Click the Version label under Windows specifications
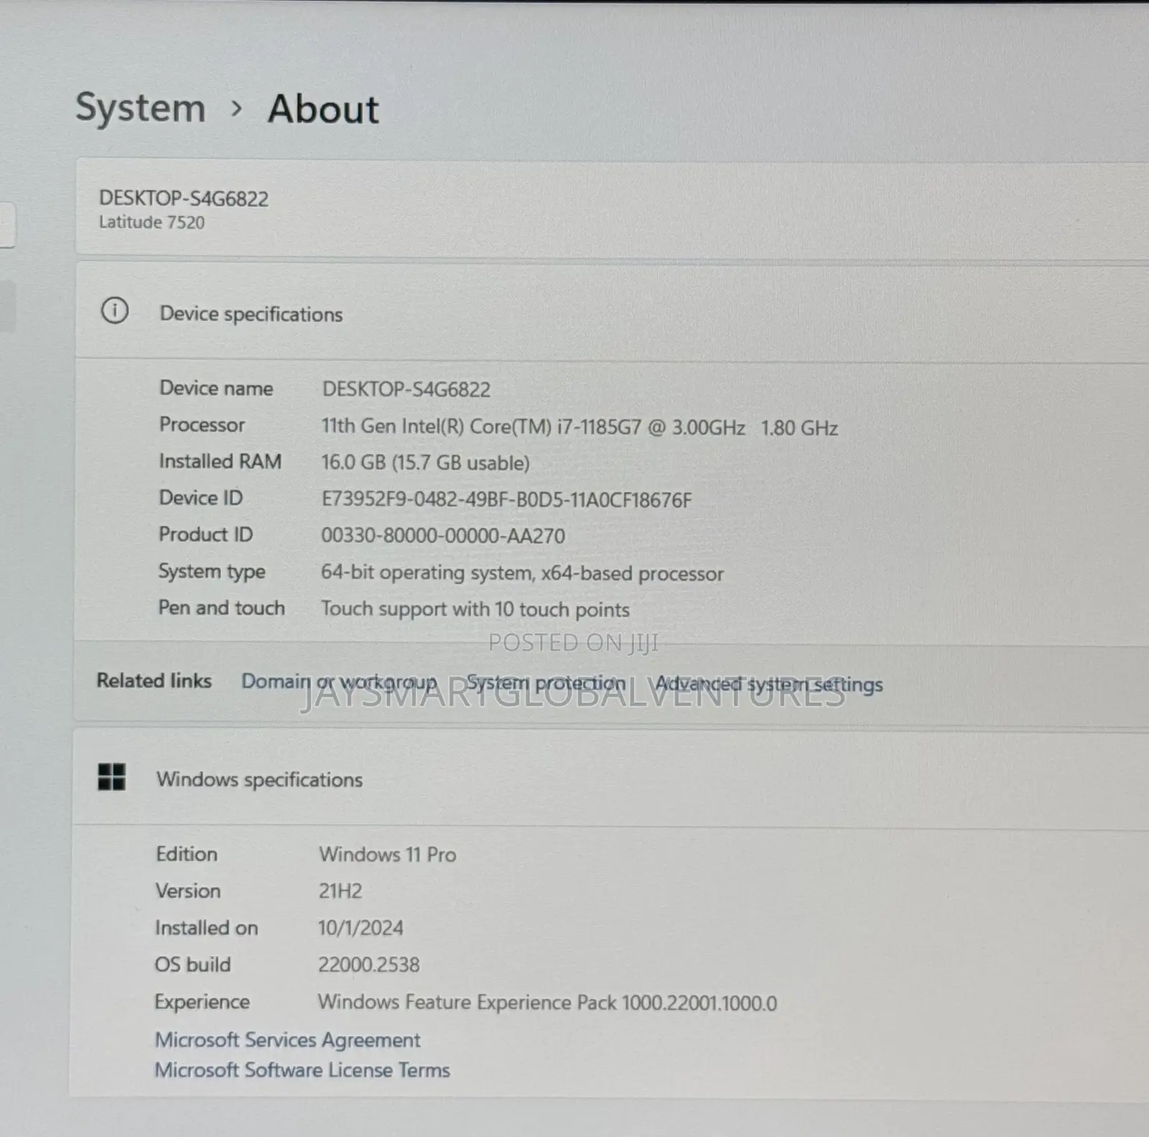This screenshot has height=1137, width=1149. click(x=188, y=891)
